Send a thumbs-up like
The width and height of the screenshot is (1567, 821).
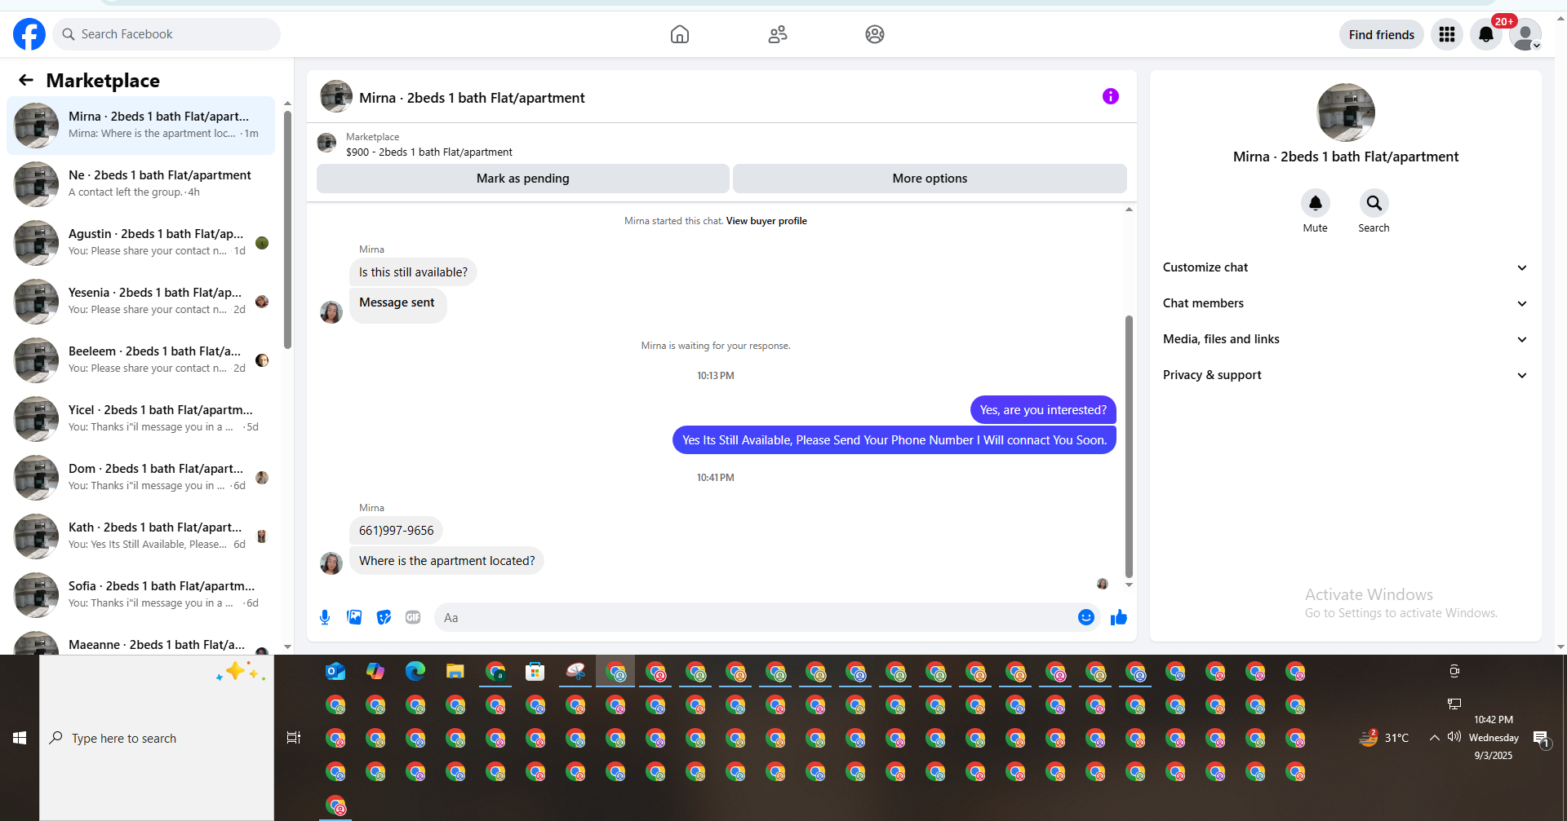pos(1118,617)
